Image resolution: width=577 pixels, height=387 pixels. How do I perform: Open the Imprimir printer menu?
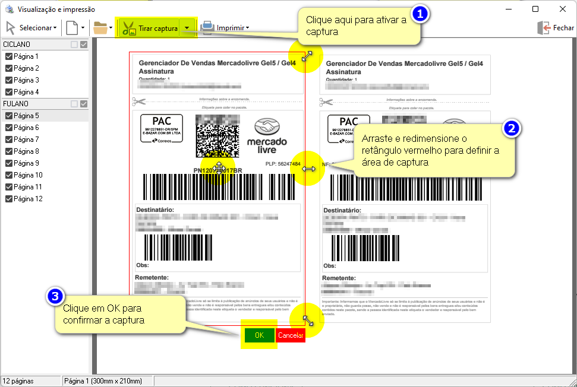(225, 28)
